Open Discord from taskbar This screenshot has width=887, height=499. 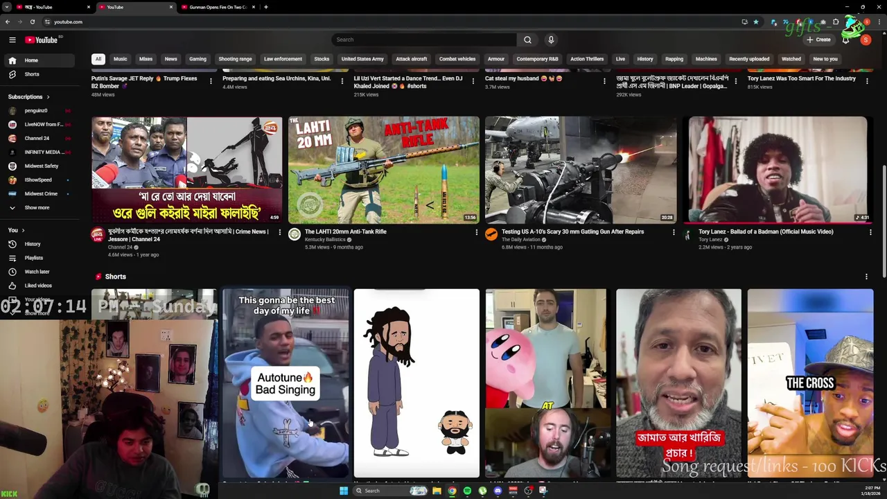click(498, 491)
